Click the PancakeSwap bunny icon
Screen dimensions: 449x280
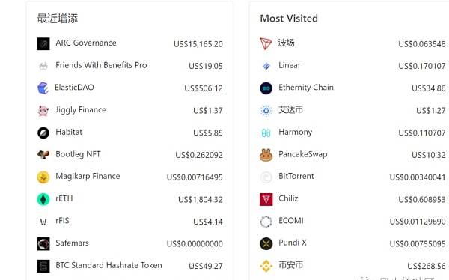pos(266,155)
